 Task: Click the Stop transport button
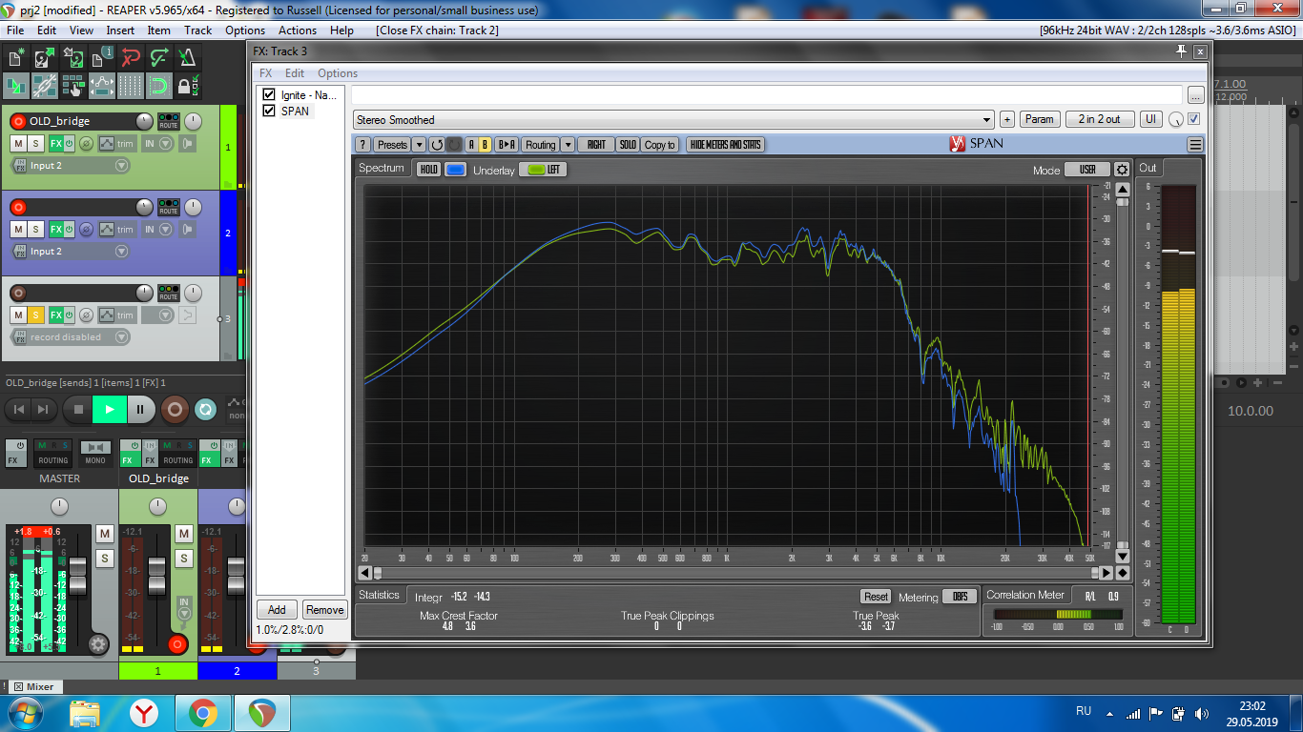click(x=78, y=410)
